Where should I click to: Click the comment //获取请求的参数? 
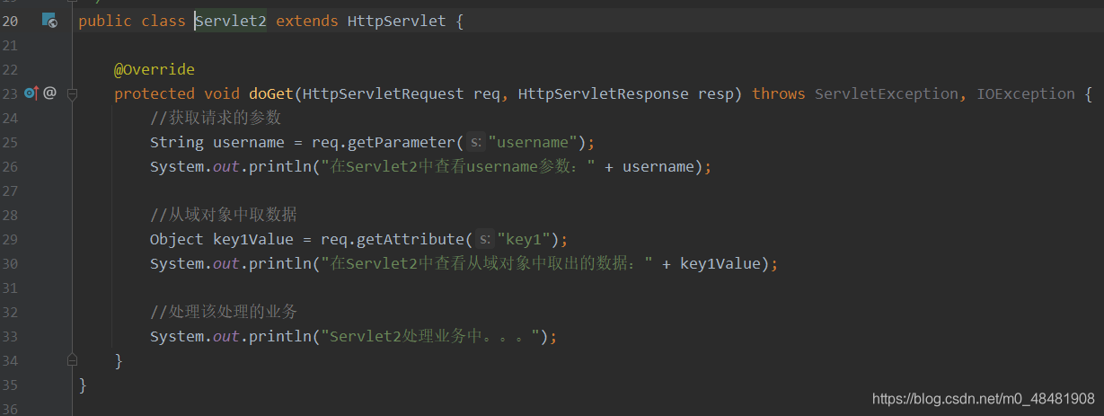[216, 118]
